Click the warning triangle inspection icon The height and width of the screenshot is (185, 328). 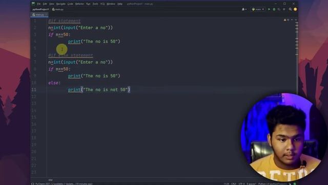285,20
